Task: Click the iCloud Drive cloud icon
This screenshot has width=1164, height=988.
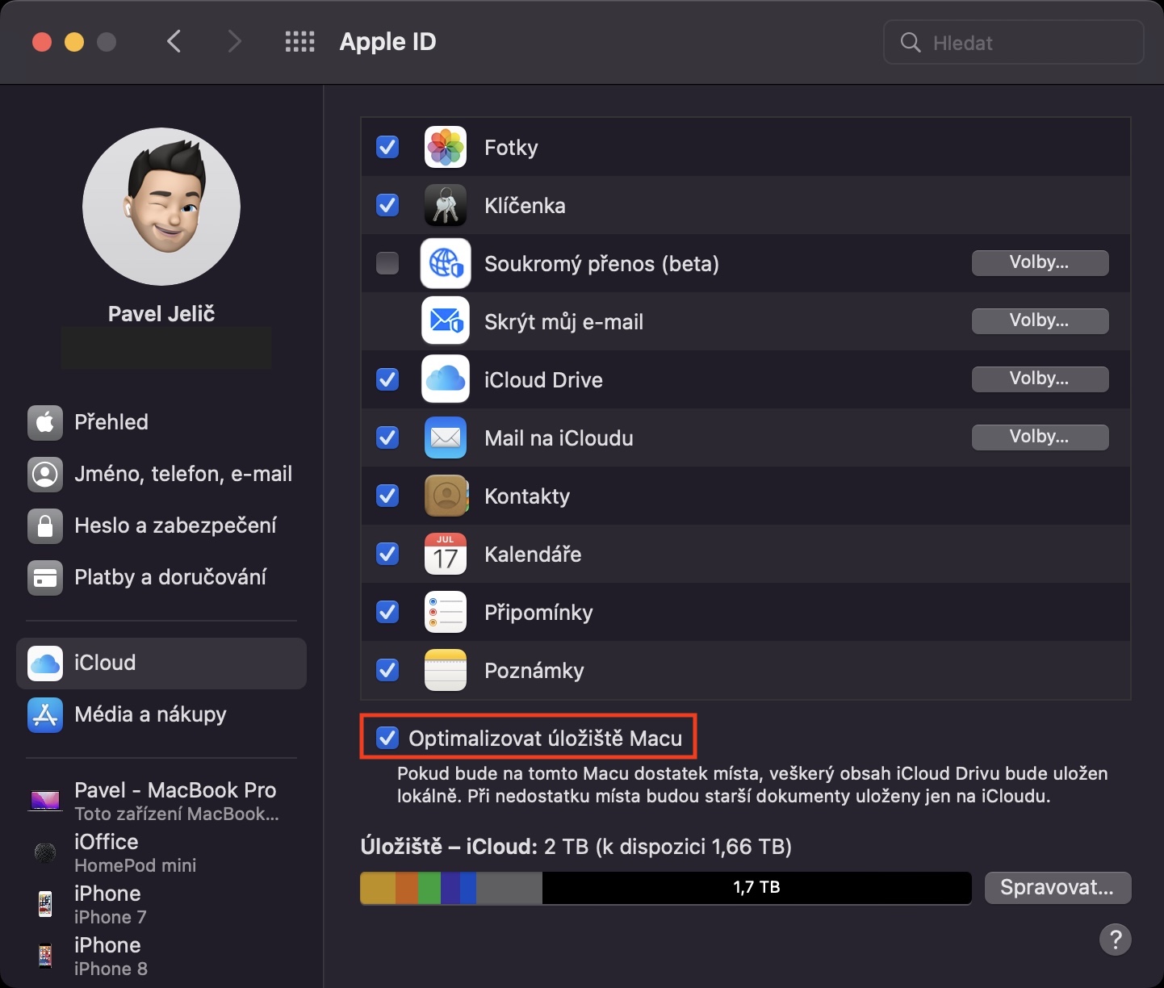Action: (446, 379)
